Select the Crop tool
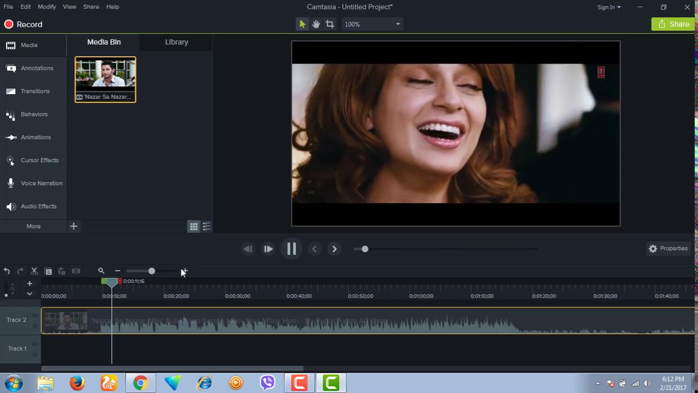The height and width of the screenshot is (393, 698). pyautogui.click(x=330, y=24)
